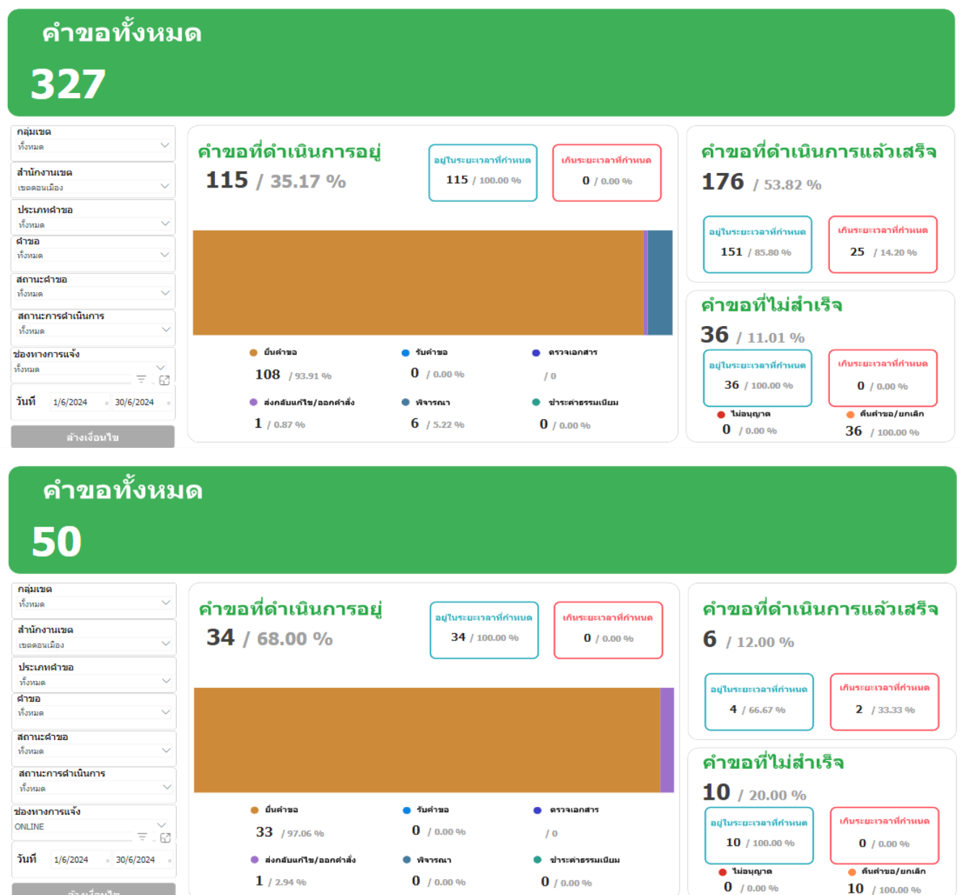Click the red overdue card showing 25 / 14.20 %
962x895 pixels.
pyautogui.click(x=883, y=244)
